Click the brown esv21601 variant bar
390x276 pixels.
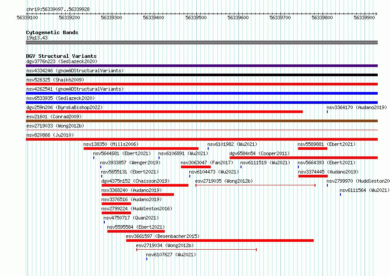[202, 121]
